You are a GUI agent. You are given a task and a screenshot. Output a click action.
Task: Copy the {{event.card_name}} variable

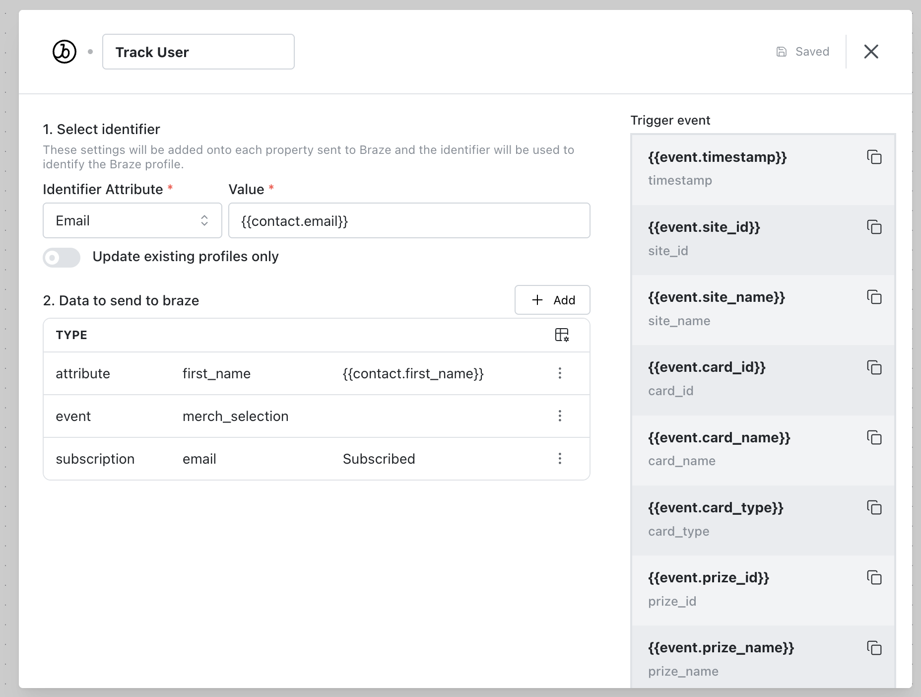coord(875,438)
